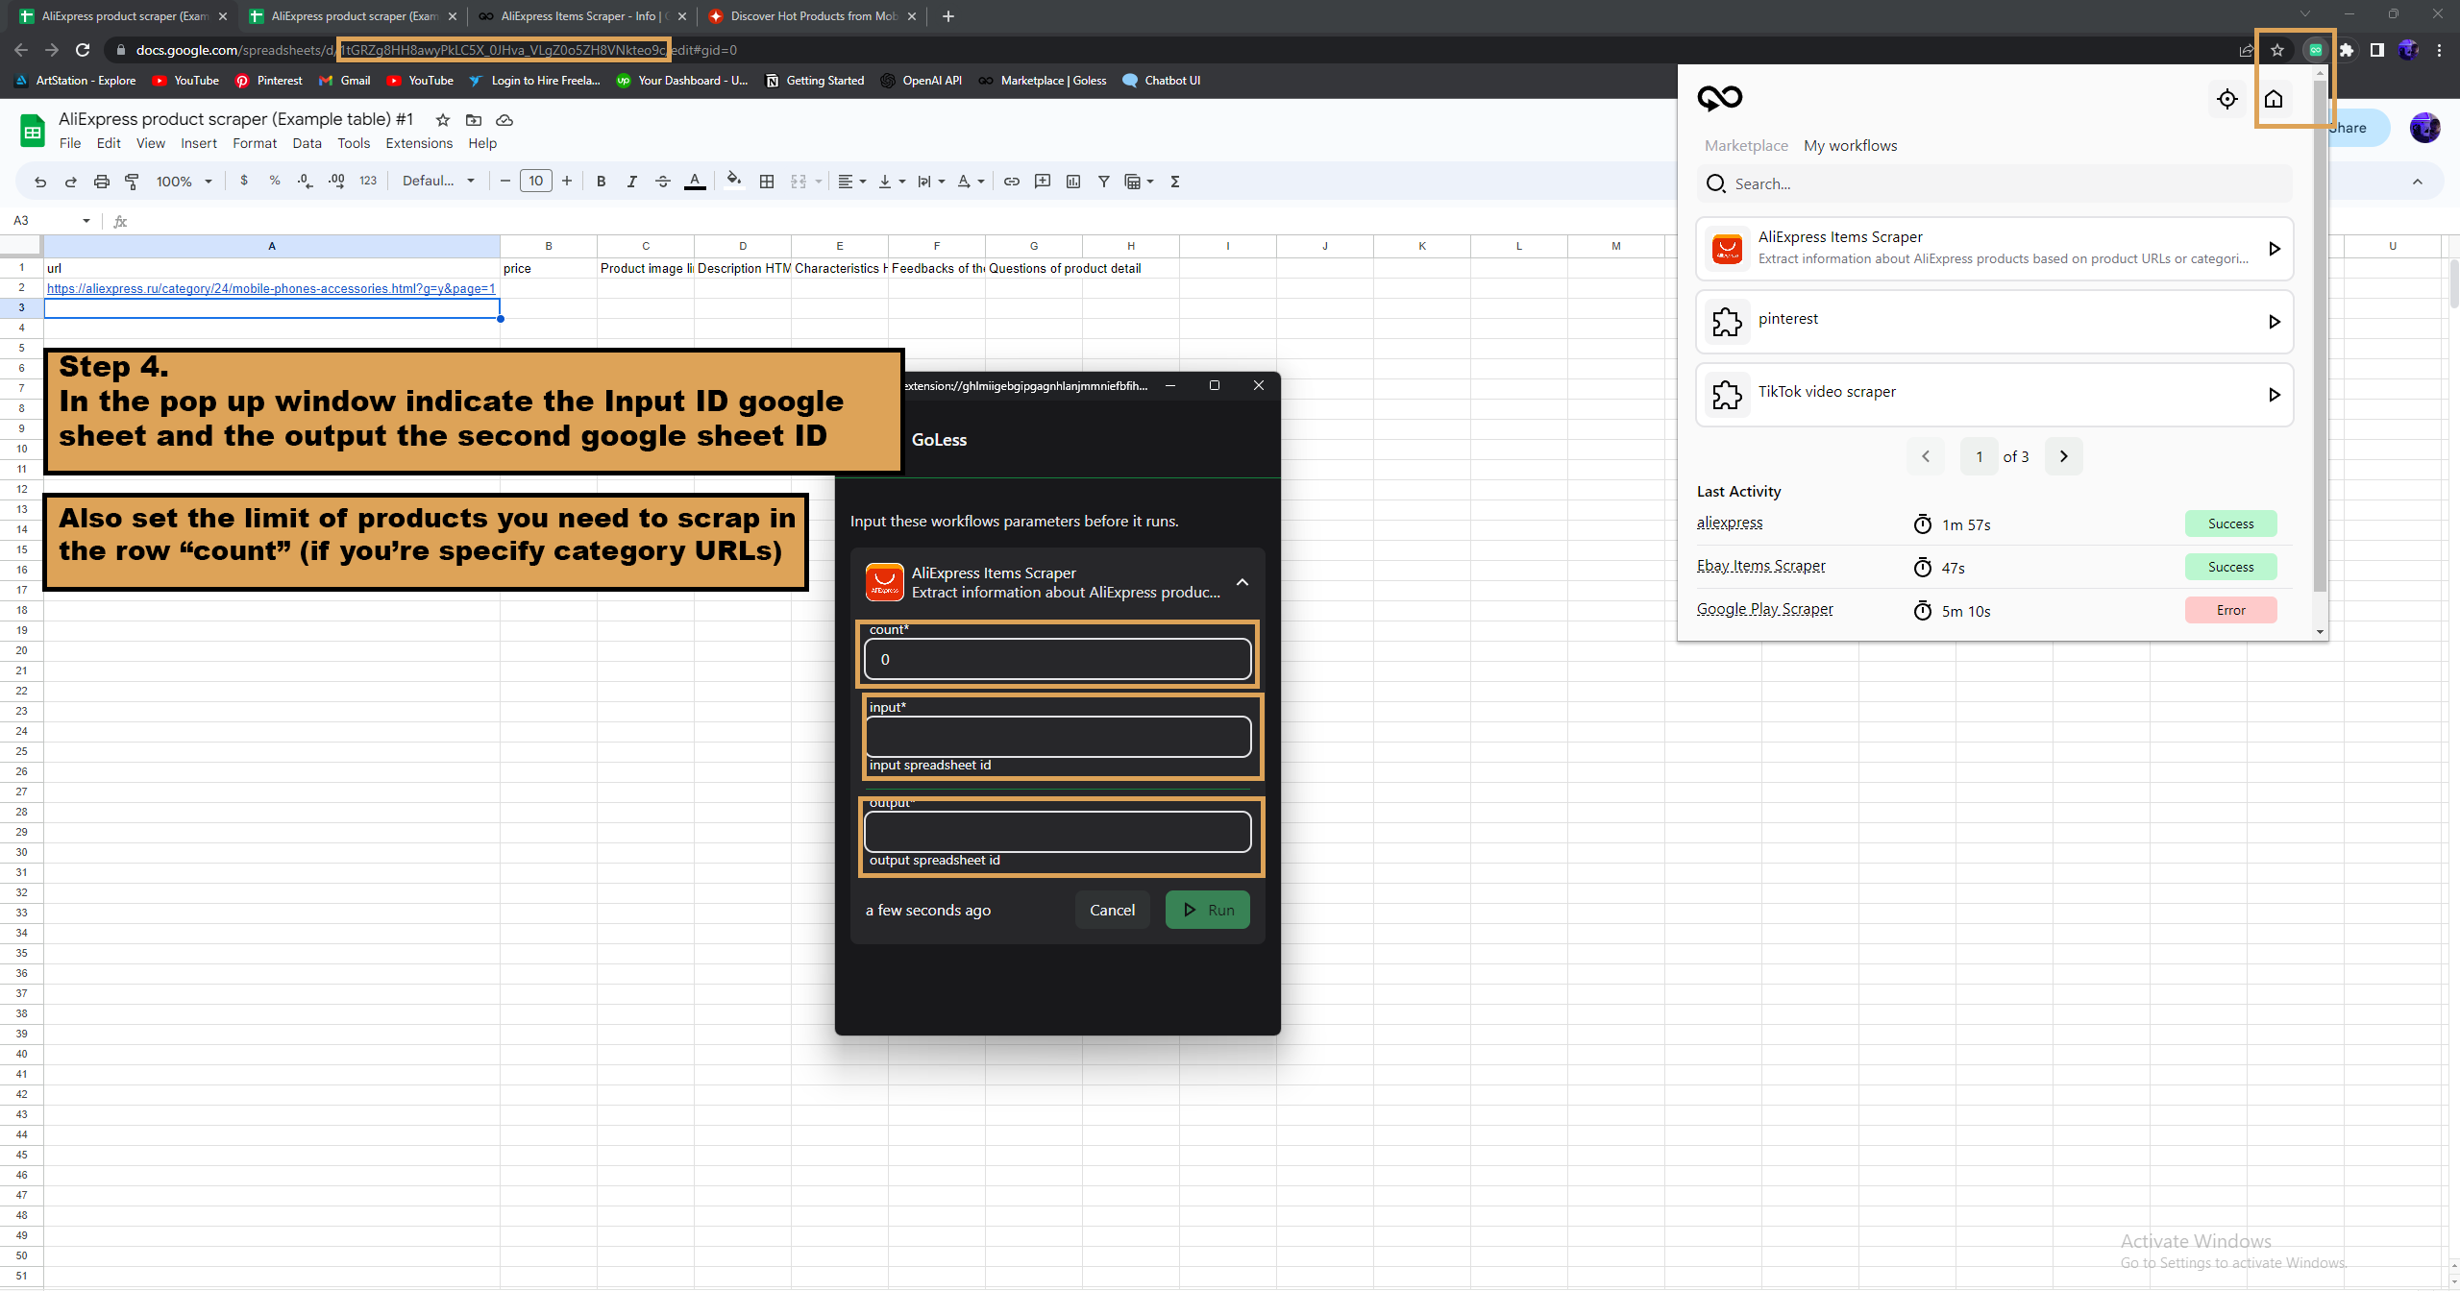Decrease decimal places
The width and height of the screenshot is (2460, 1291).
click(x=305, y=181)
